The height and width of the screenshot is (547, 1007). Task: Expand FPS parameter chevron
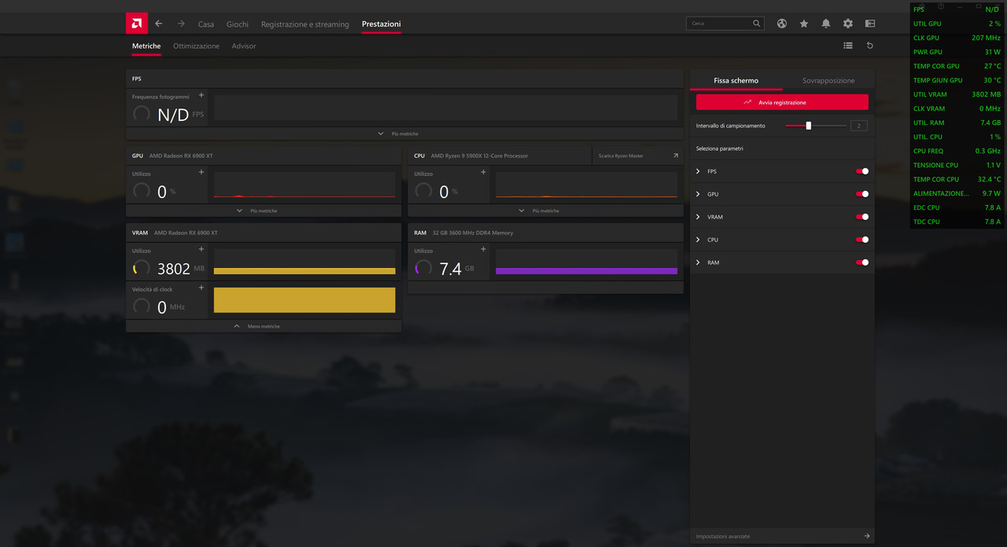tap(698, 171)
